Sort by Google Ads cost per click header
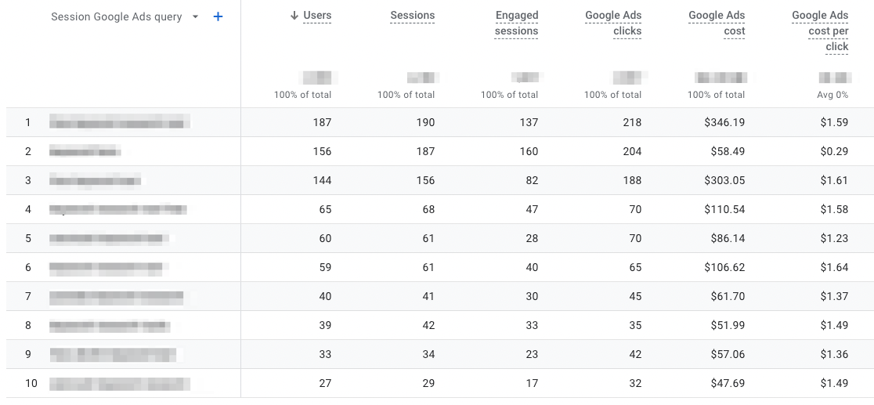874x405 pixels. coord(821,31)
